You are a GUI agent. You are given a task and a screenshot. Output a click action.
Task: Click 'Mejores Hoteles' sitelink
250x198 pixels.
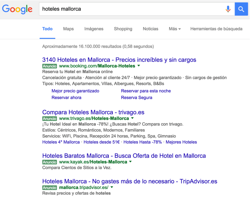pos(181,142)
